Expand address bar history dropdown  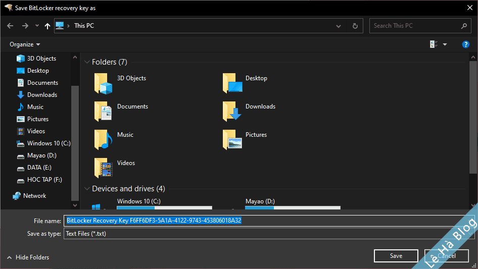tap(339, 26)
